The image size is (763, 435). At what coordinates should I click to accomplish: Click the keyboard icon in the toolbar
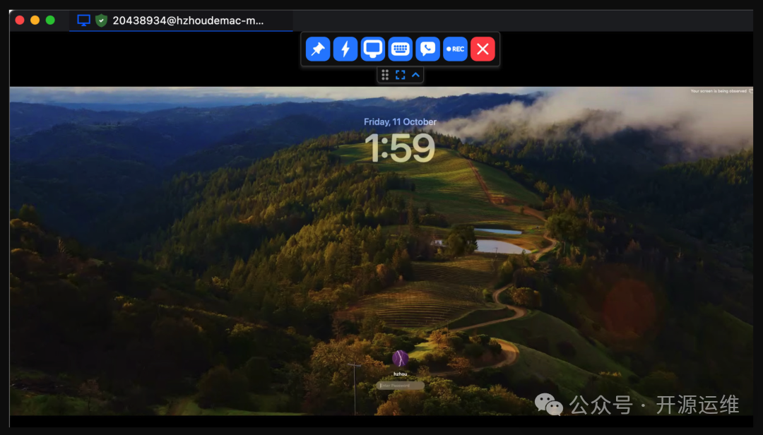click(x=401, y=49)
